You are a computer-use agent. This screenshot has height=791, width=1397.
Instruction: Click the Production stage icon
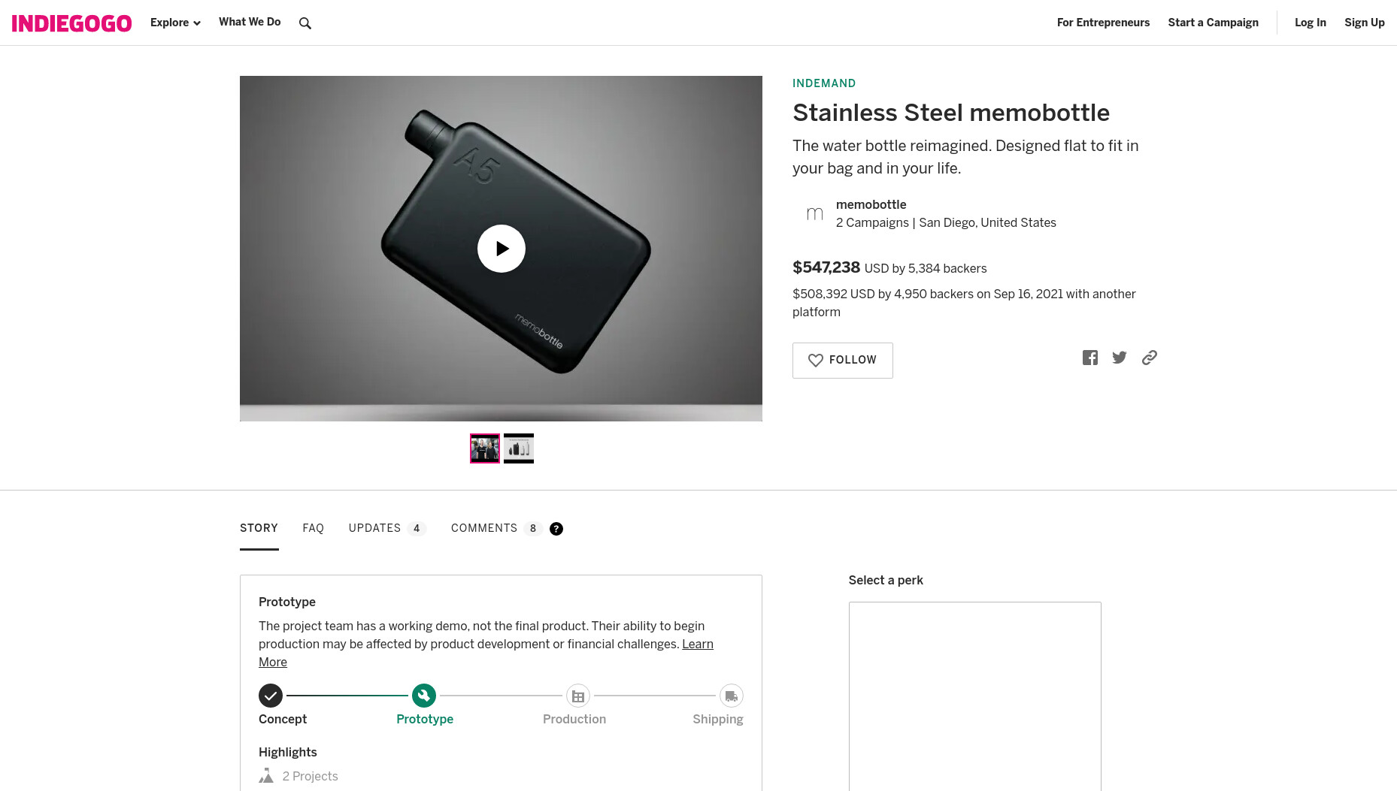point(577,696)
